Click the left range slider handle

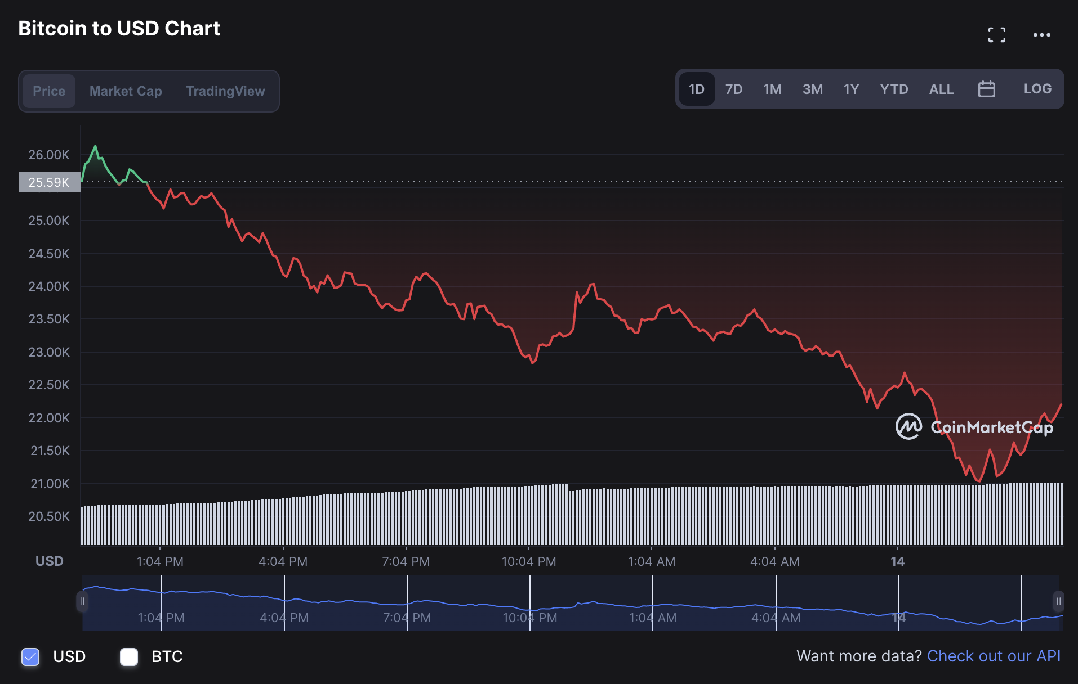pos(82,601)
